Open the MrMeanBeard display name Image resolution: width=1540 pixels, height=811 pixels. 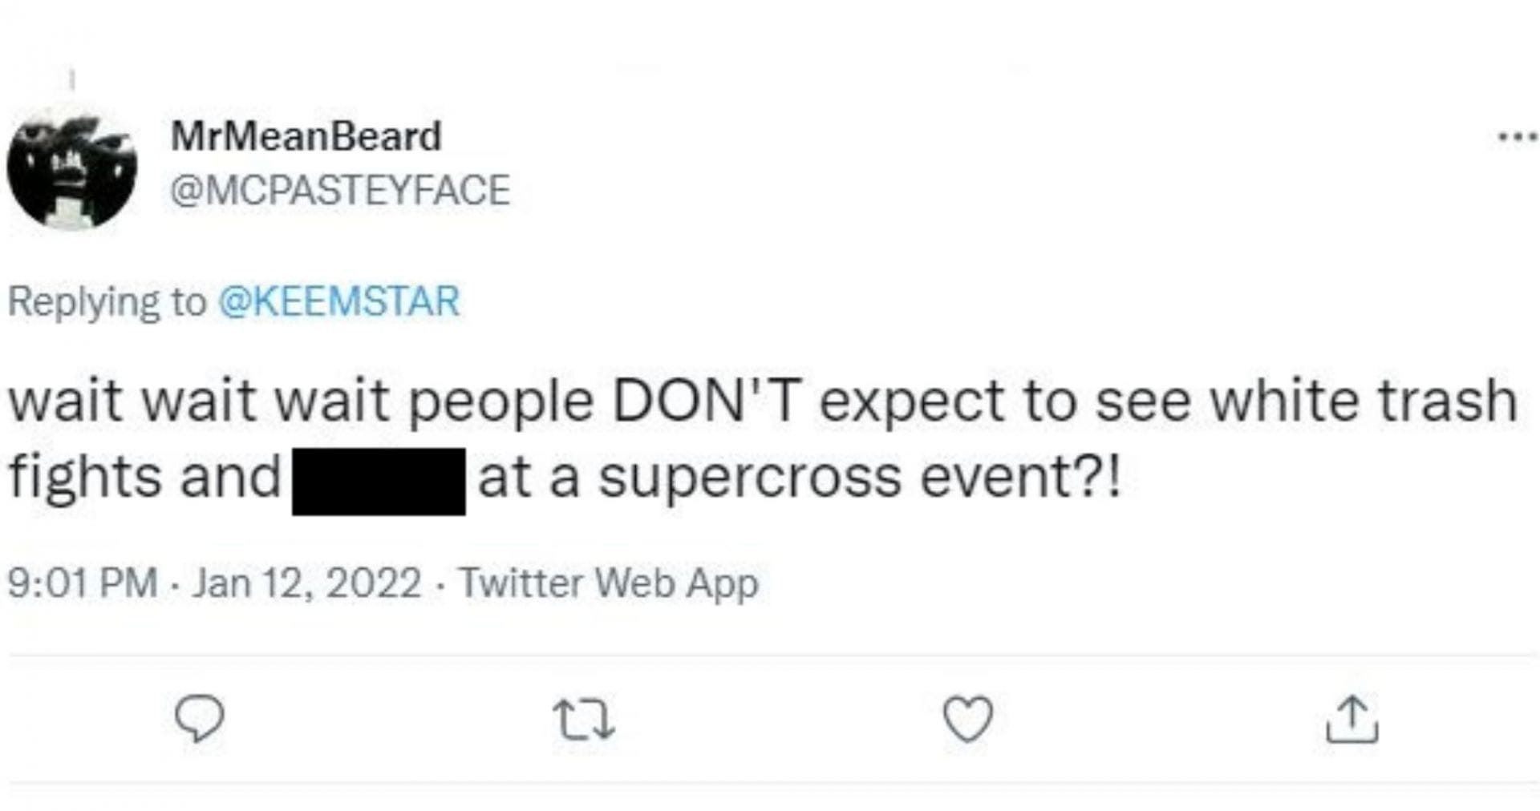coord(306,136)
